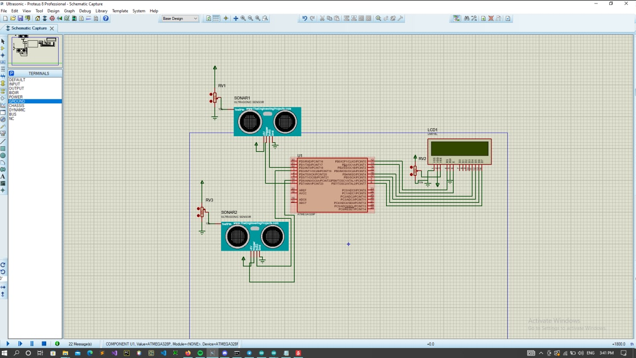Toggle the grid display button

[x=216, y=18]
